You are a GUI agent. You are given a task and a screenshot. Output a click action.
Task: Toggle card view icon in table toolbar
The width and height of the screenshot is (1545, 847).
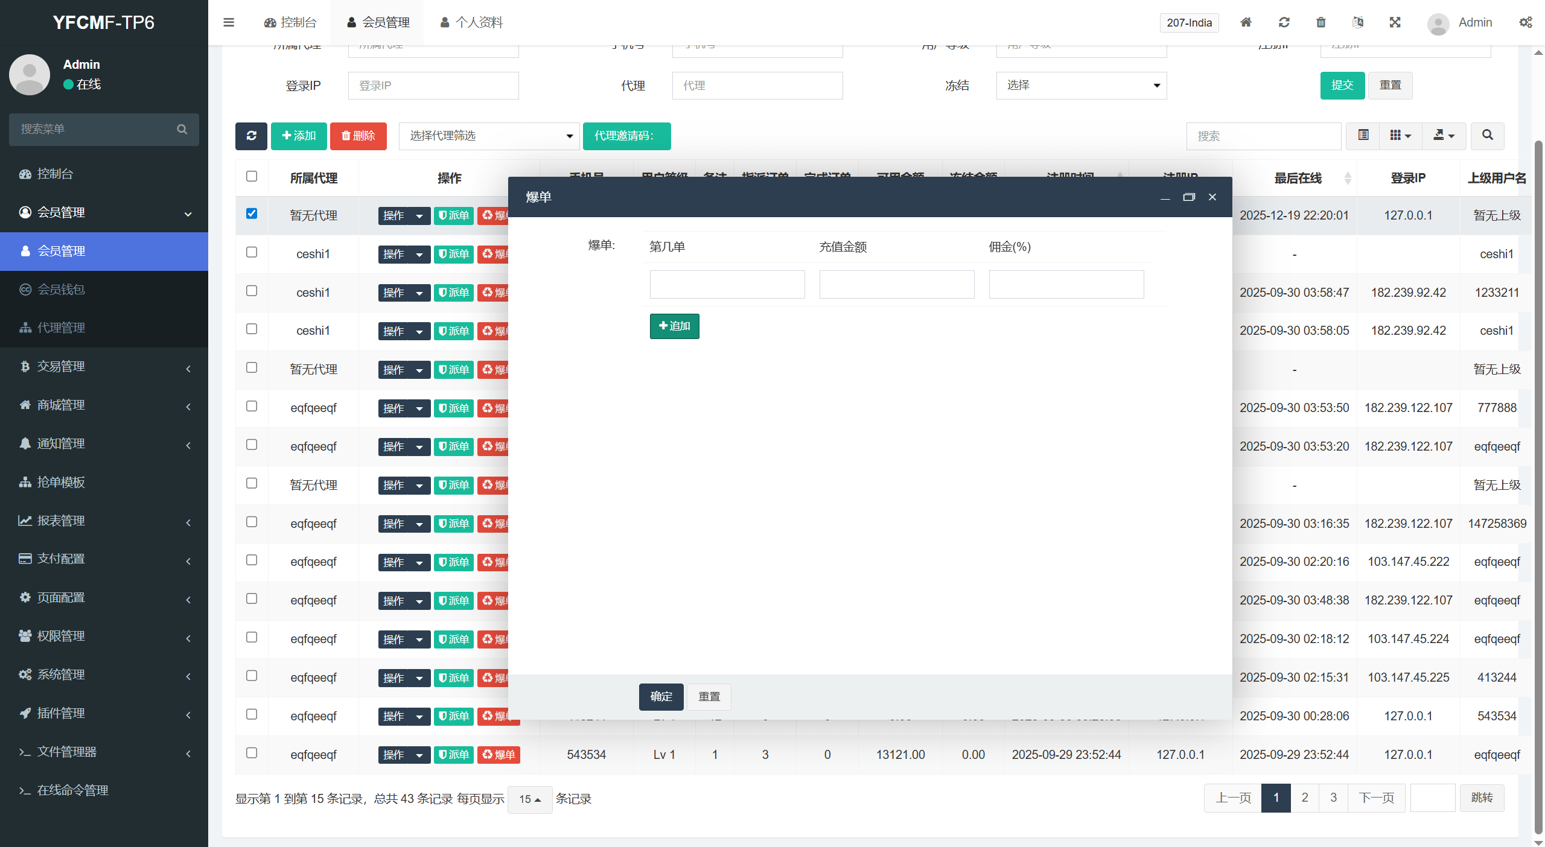click(x=1363, y=136)
